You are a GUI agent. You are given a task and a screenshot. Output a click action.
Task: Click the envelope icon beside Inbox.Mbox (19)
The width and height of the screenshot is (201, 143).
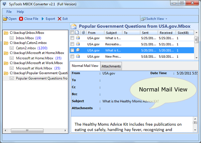click(12, 38)
